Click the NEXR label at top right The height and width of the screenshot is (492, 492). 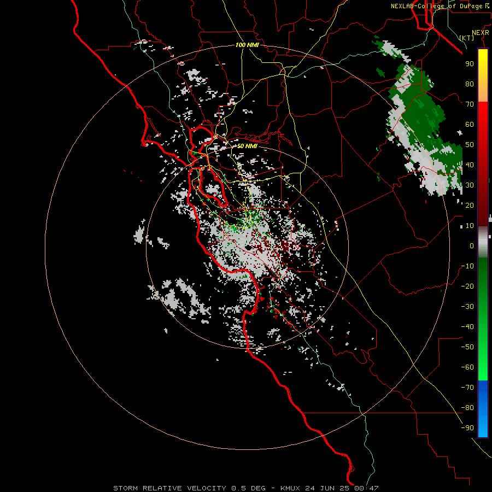click(481, 33)
